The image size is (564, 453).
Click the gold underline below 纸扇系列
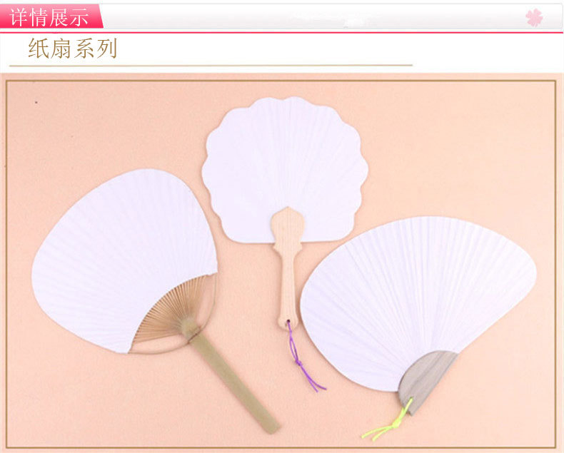pos(211,66)
